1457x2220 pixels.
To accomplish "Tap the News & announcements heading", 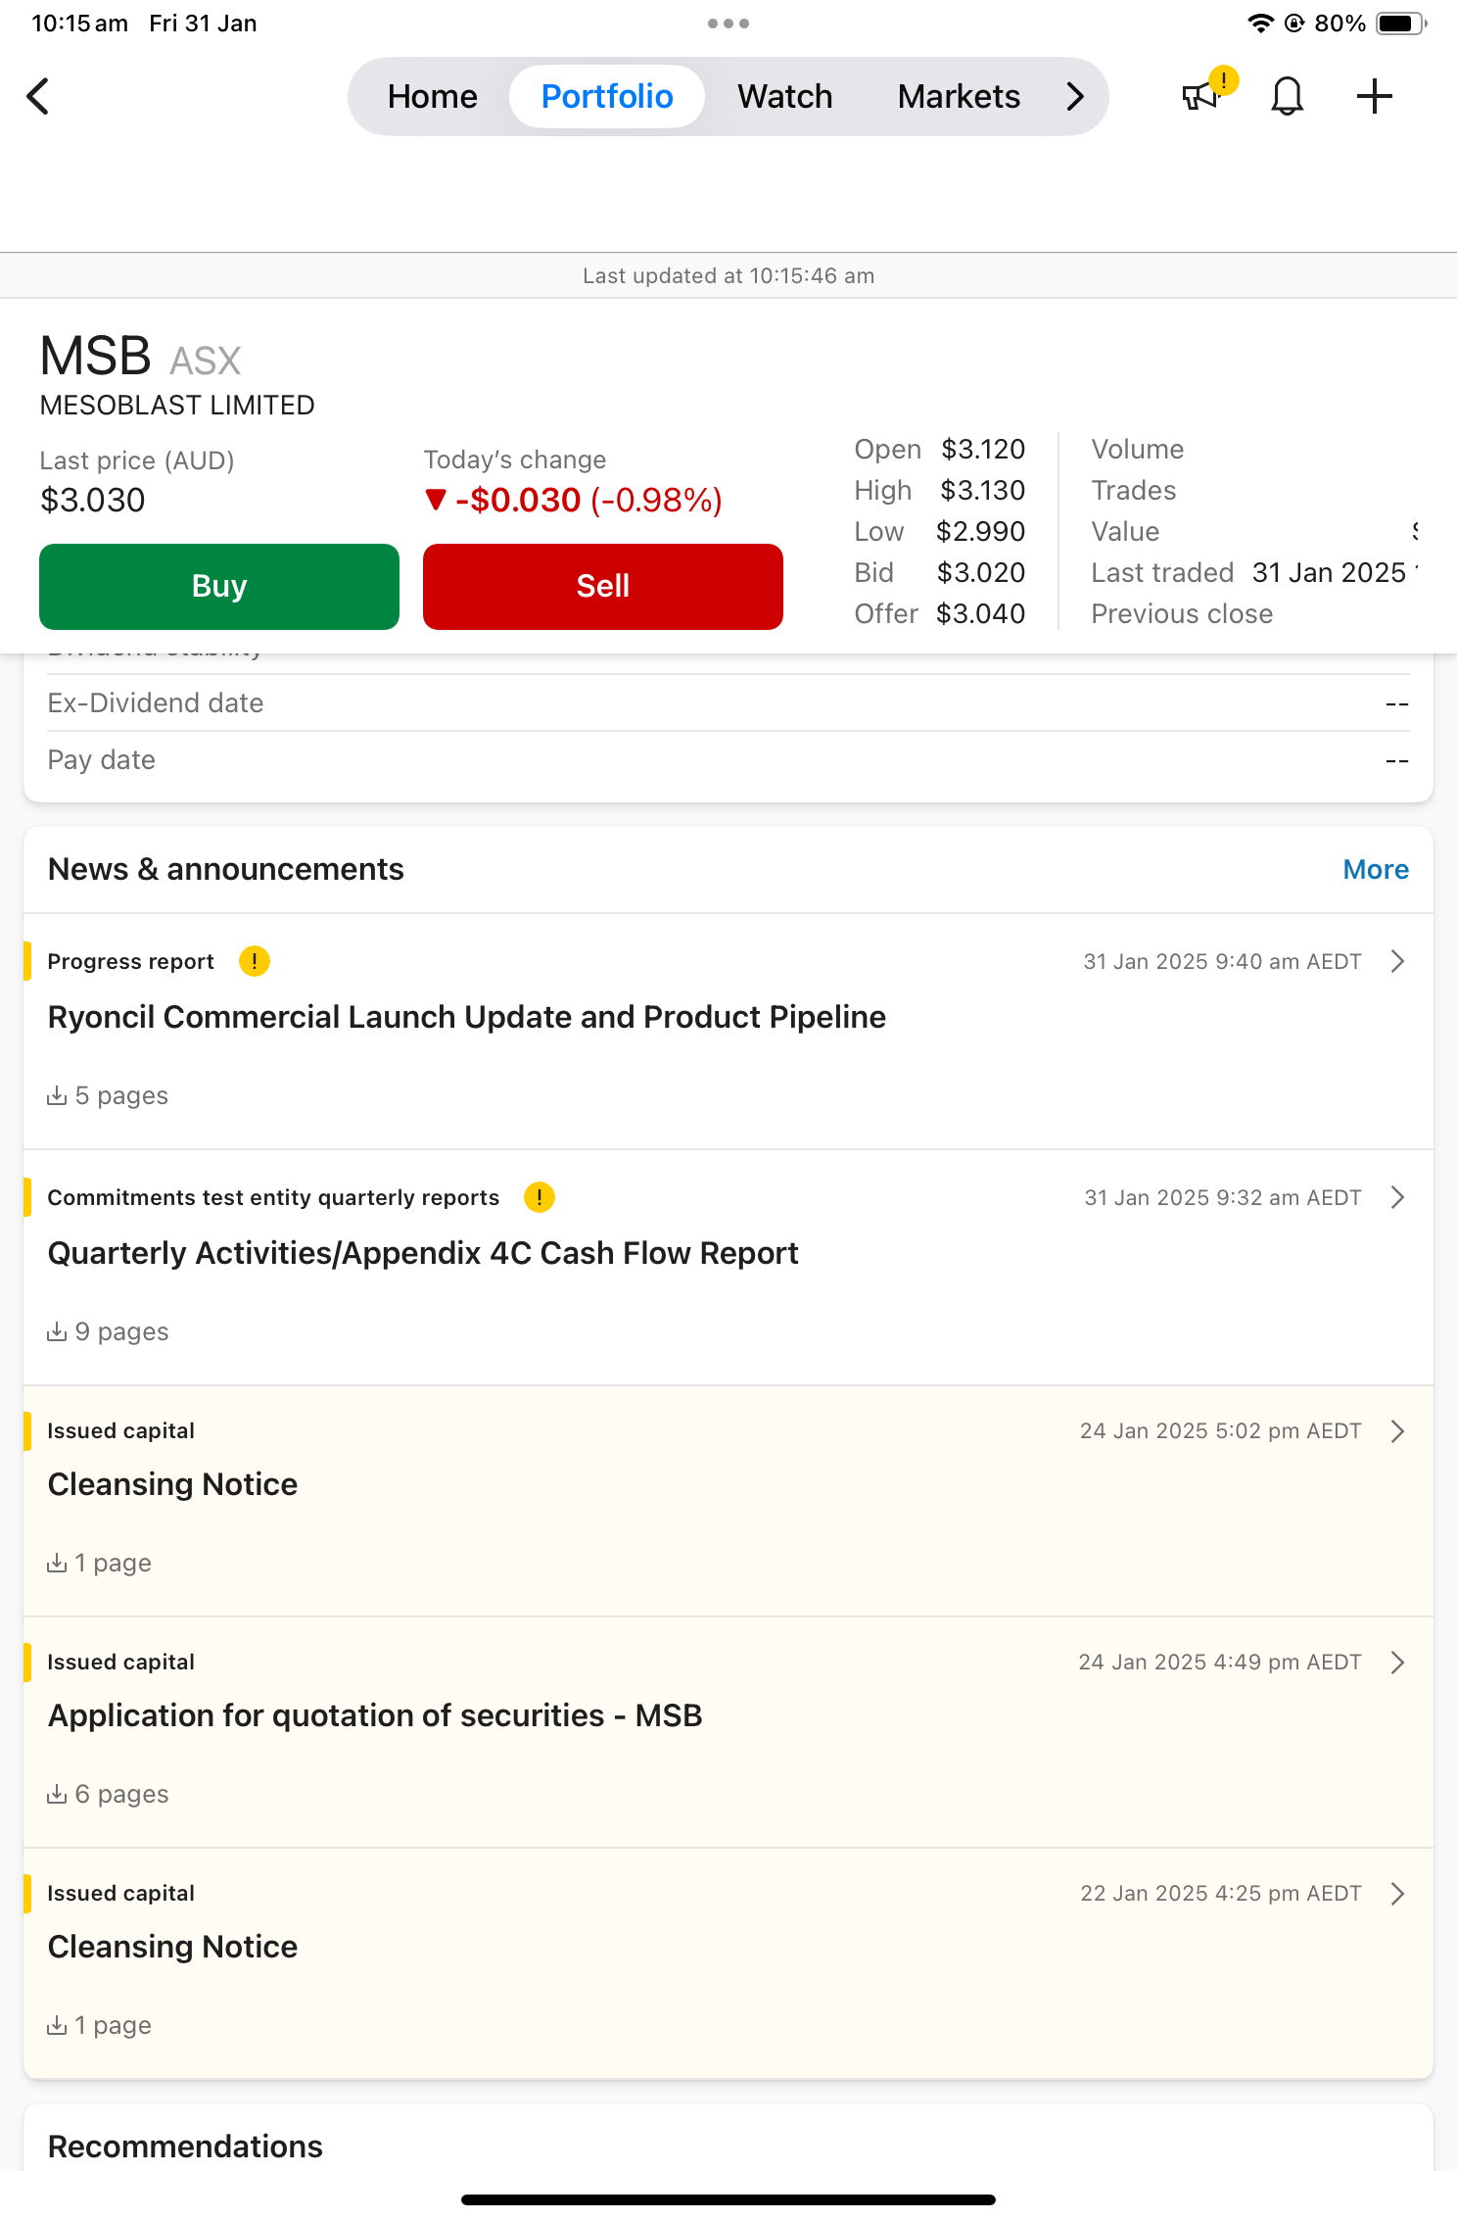I will [226, 869].
